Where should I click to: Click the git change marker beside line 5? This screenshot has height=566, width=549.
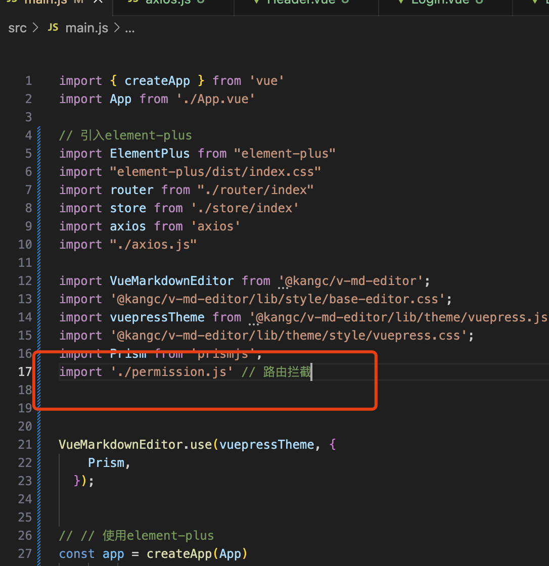[x=40, y=154]
